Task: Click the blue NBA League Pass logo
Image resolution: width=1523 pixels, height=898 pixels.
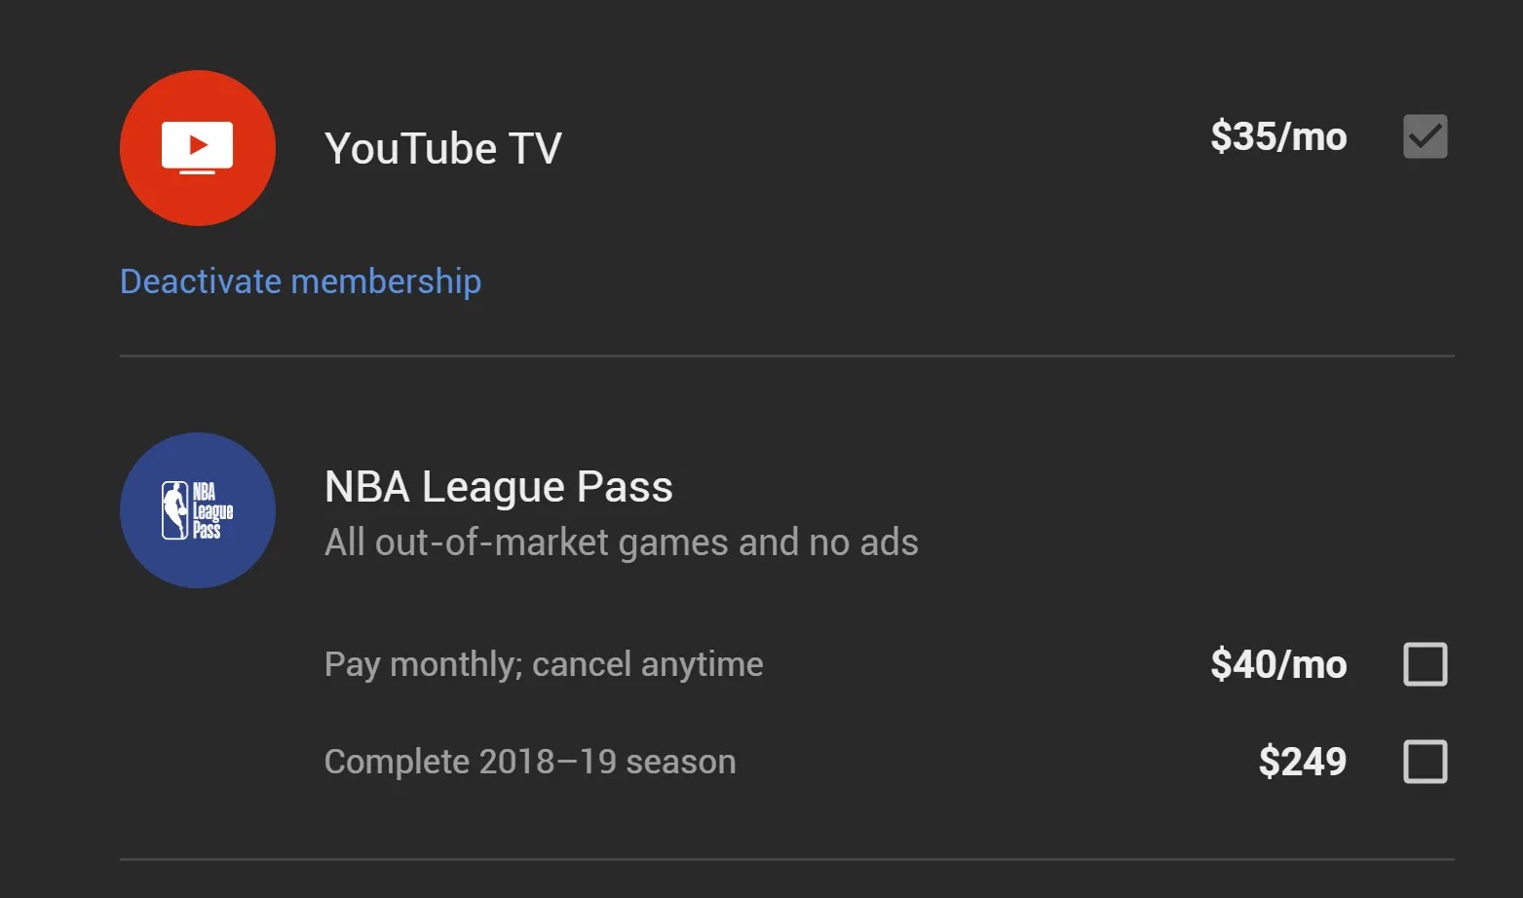Action: [198, 510]
